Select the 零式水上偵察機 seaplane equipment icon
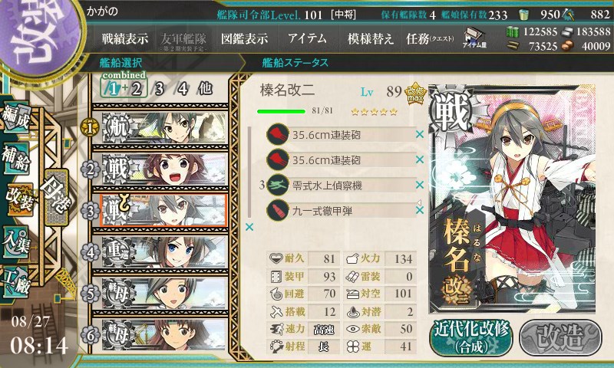Image resolution: width=614 pixels, height=368 pixels. pos(278,185)
